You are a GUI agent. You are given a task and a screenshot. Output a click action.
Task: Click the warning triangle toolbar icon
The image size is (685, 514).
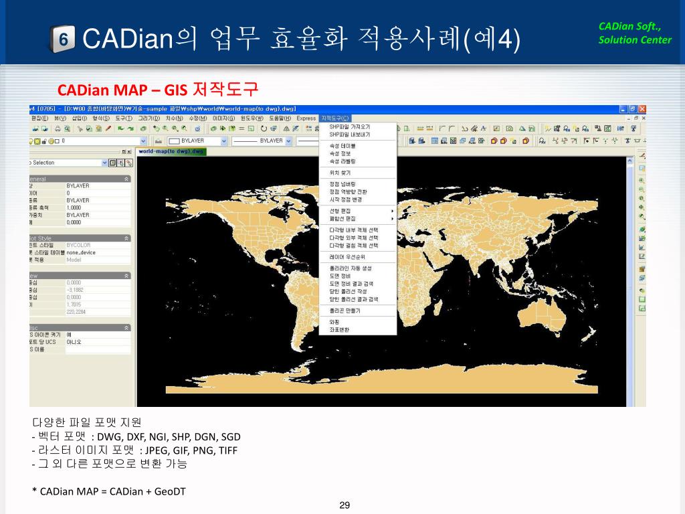tap(286, 129)
